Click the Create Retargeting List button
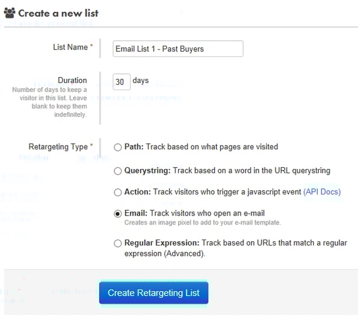Image resolution: width=361 pixels, height=319 pixels. 153,293
